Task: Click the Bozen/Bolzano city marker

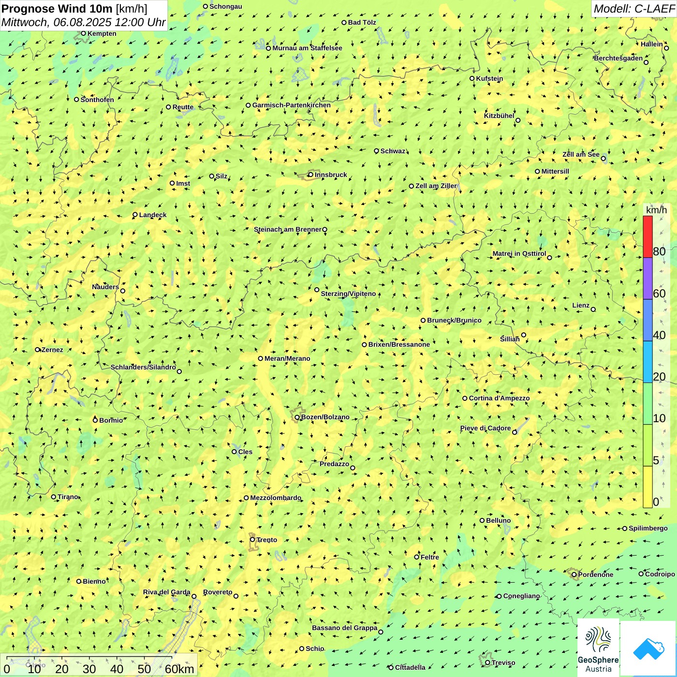Action: click(297, 417)
